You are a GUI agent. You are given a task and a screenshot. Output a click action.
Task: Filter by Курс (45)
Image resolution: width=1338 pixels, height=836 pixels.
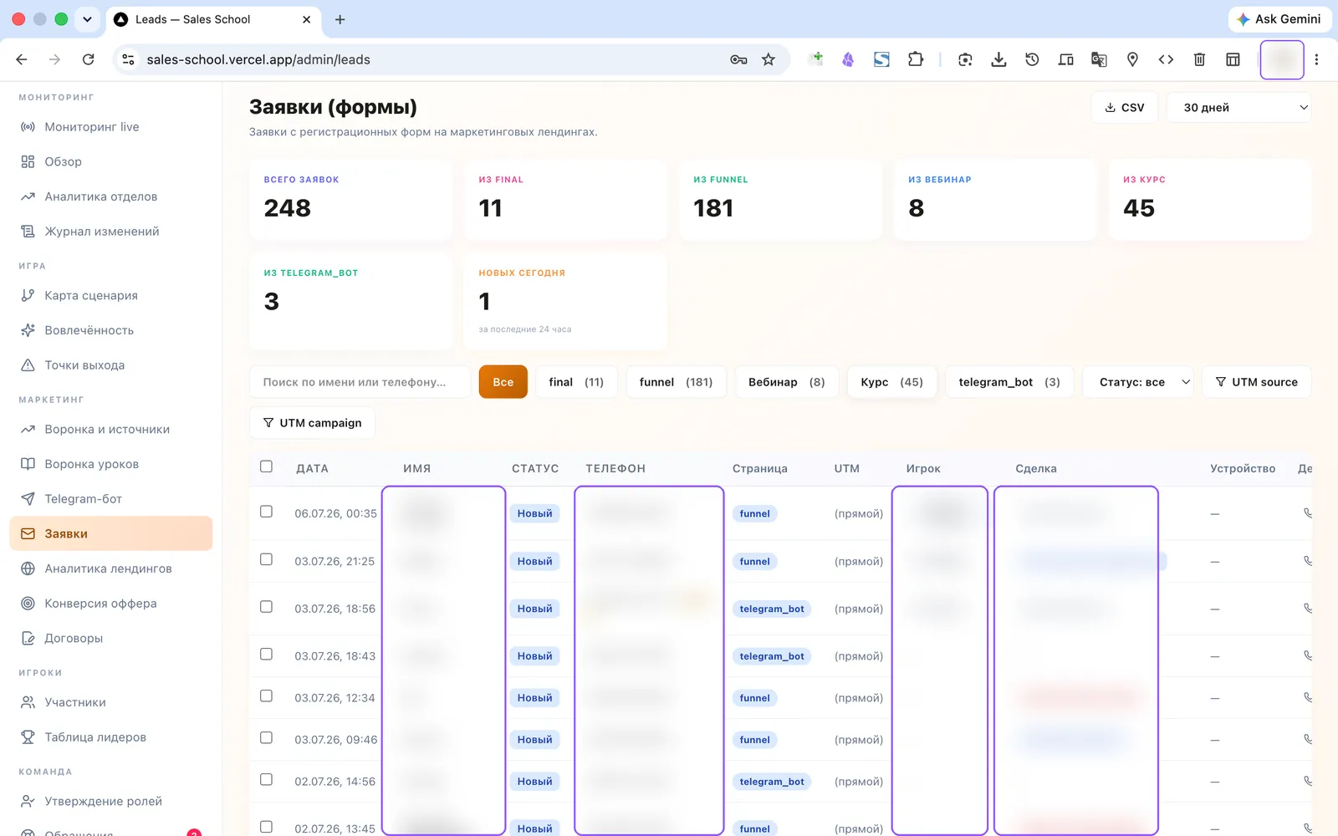891,382
